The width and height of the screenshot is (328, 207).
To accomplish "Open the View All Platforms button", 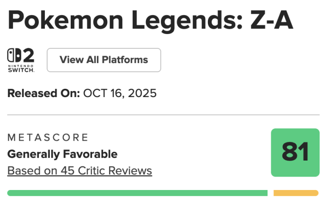I will pos(104,60).
